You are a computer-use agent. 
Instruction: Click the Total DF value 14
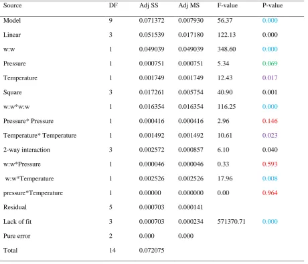pos(112,251)
